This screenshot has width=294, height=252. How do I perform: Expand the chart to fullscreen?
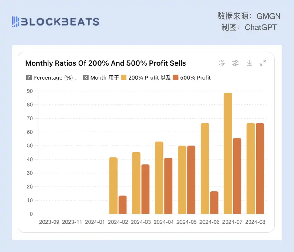(x=263, y=63)
